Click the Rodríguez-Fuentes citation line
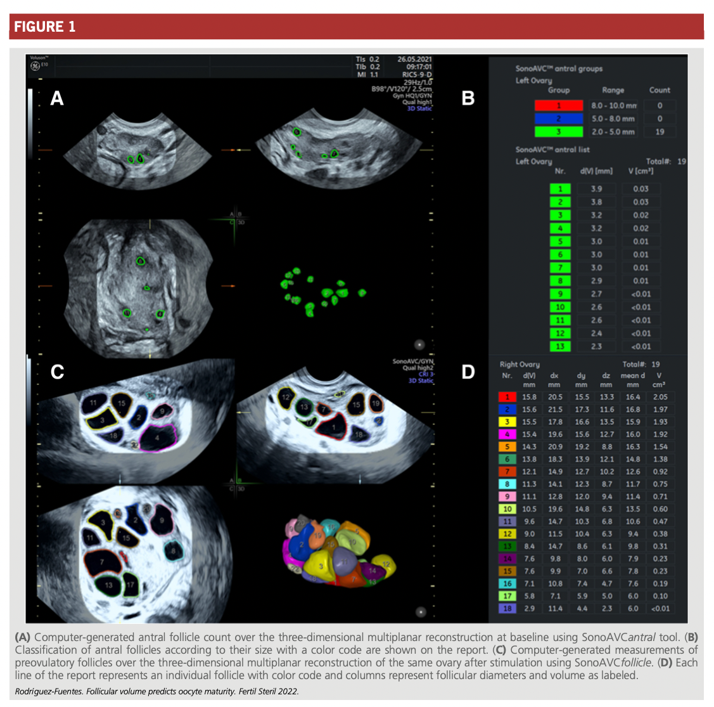 click(x=156, y=691)
